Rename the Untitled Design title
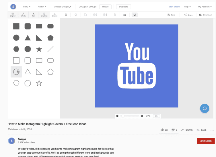This screenshot has height=157, width=216. 63,7
